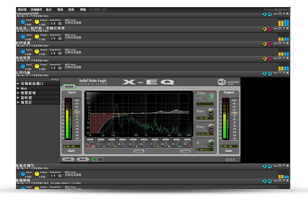Select EQ band 3 bell icon
Screen dimensions: 308x203
click(112, 144)
